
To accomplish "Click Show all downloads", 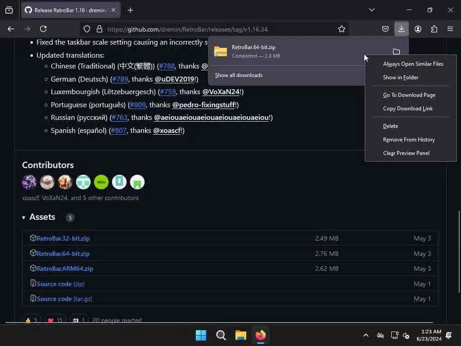I will [239, 75].
